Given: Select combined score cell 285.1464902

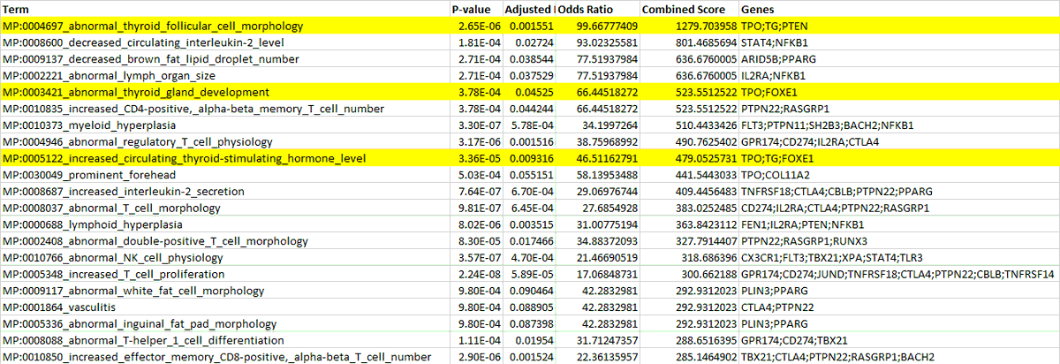Looking at the screenshot, I should coord(688,356).
